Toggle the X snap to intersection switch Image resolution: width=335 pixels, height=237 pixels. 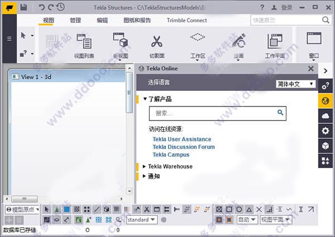tap(259, 210)
